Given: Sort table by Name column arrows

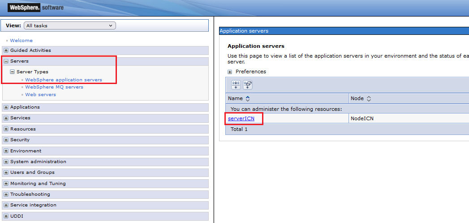Looking at the screenshot, I should 248,98.
